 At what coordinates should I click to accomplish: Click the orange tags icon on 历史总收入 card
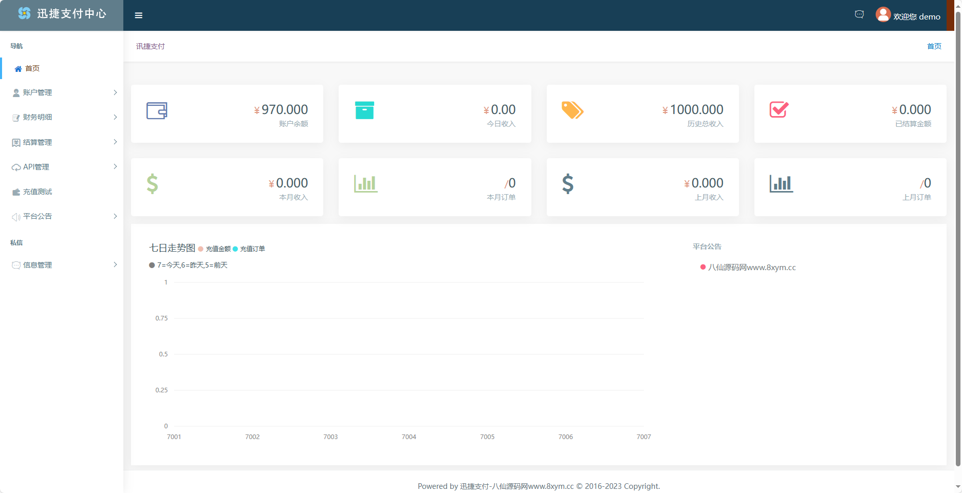pyautogui.click(x=572, y=110)
